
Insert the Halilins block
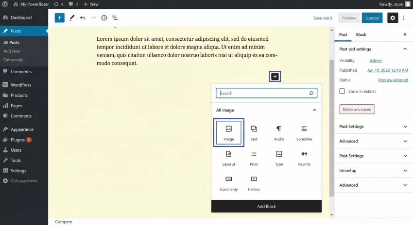[254, 183]
